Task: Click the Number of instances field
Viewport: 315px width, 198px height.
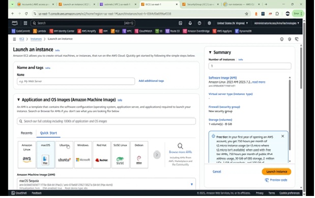Action: pyautogui.click(x=250, y=66)
